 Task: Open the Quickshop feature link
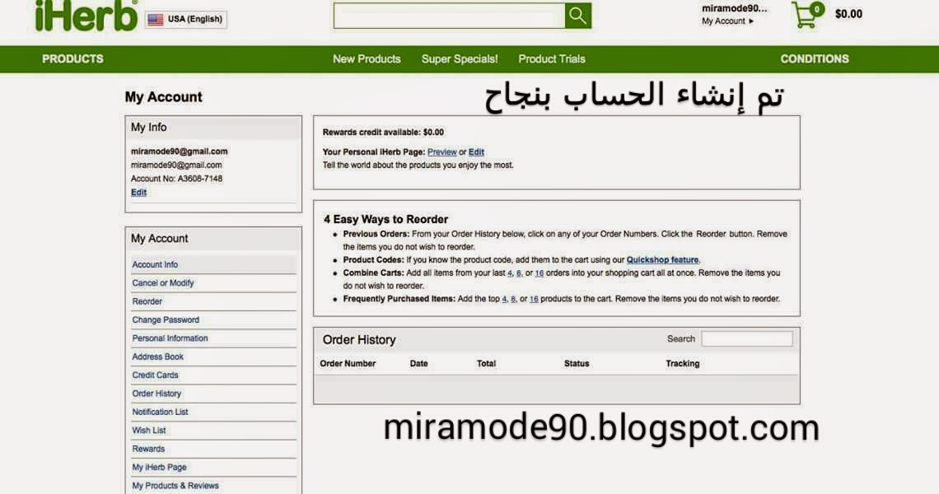(662, 260)
